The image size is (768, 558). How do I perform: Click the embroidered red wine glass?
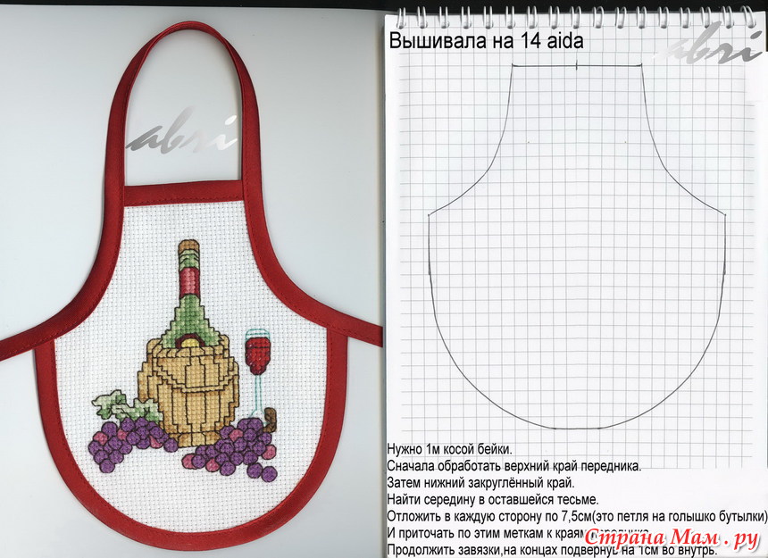(x=257, y=351)
